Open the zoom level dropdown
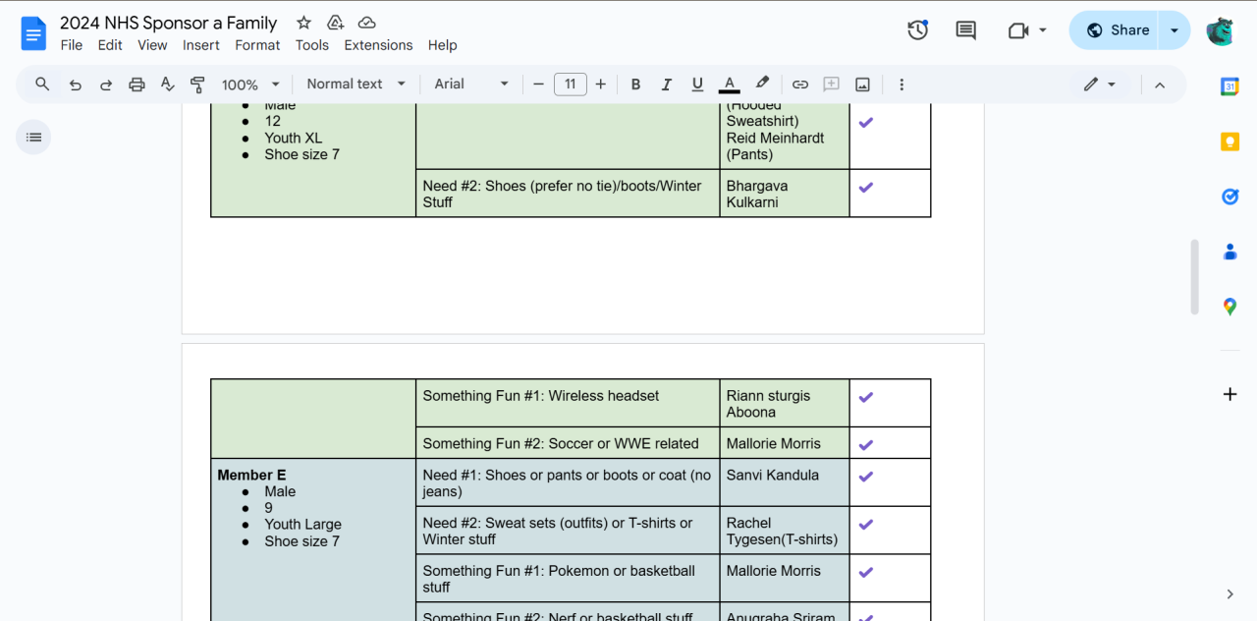The height and width of the screenshot is (621, 1257). [250, 85]
